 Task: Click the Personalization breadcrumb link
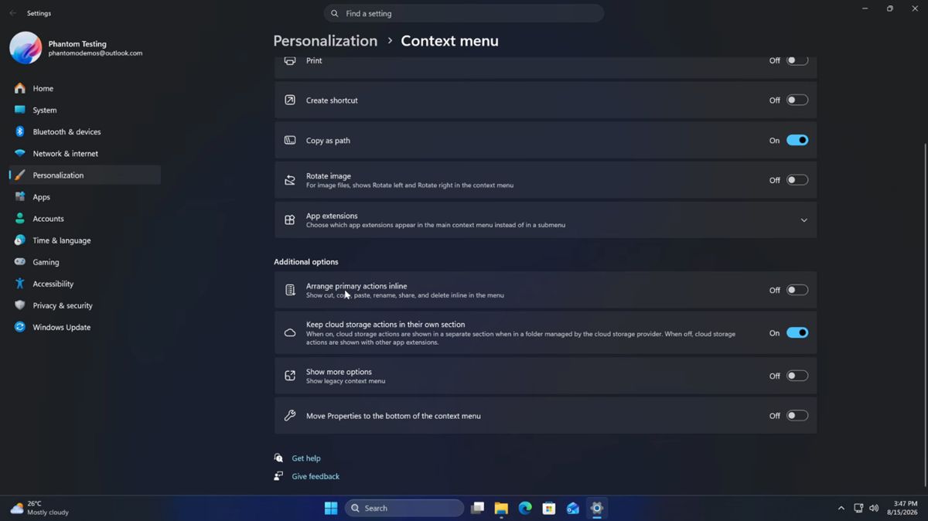click(x=326, y=40)
